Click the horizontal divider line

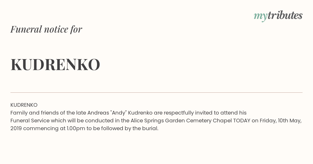(x=156, y=92)
